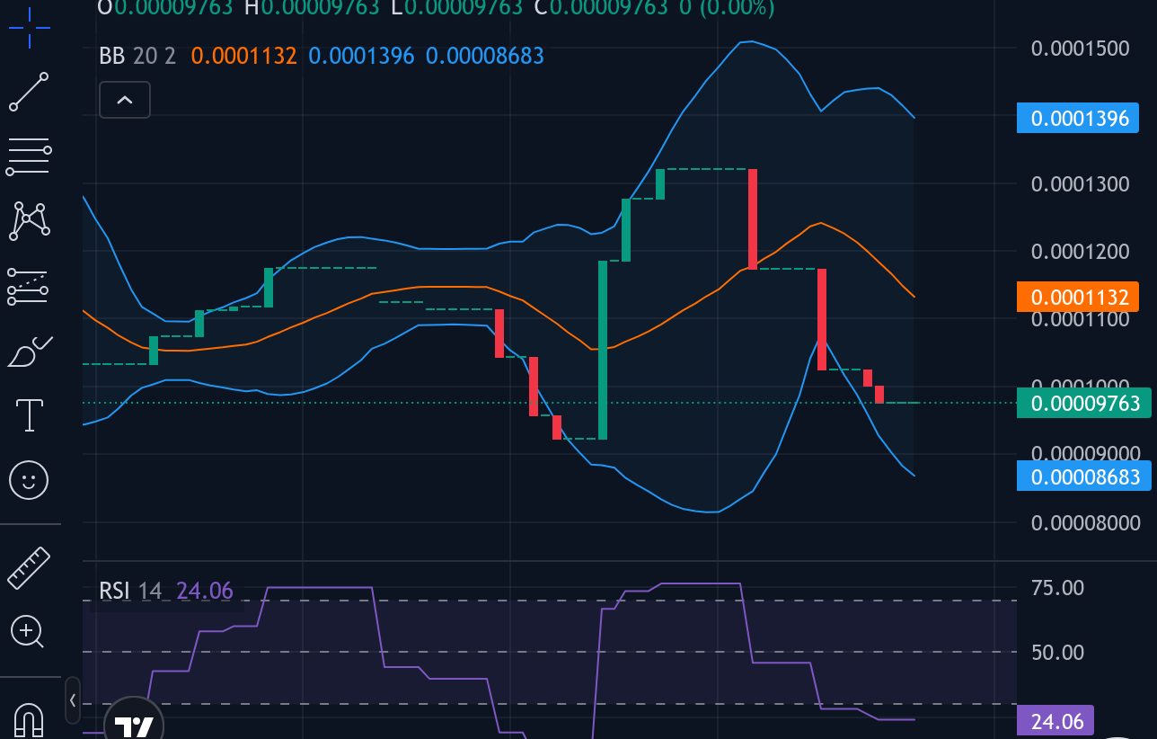
Task: Click the RSI 14 indicator label
Action: coord(130,591)
